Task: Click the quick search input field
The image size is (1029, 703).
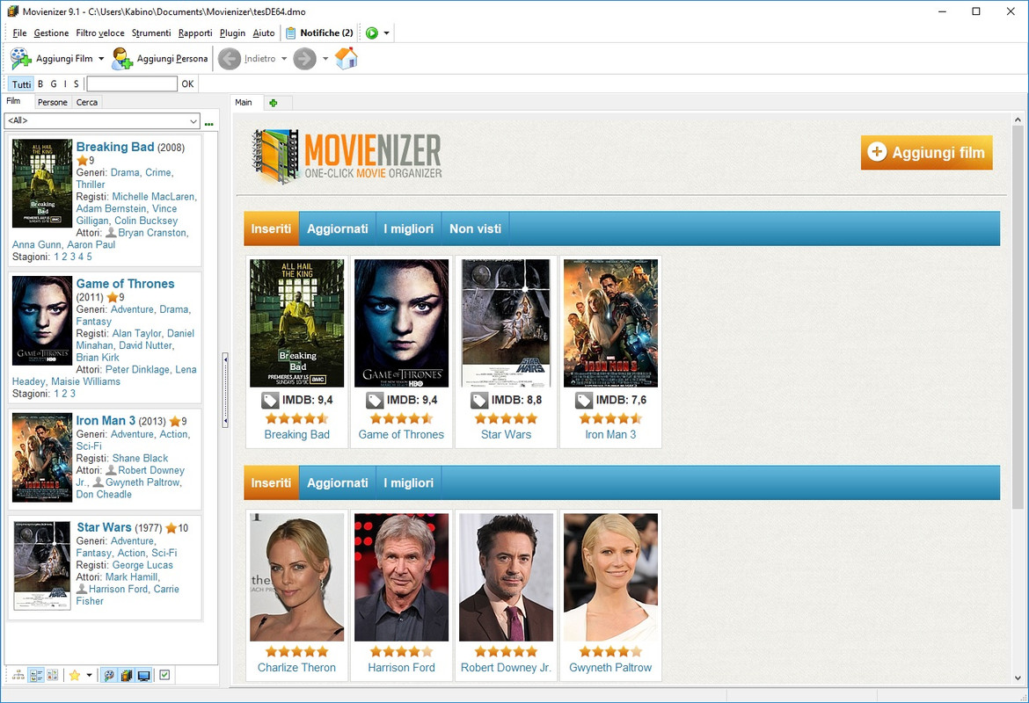Action: pyautogui.click(x=132, y=84)
